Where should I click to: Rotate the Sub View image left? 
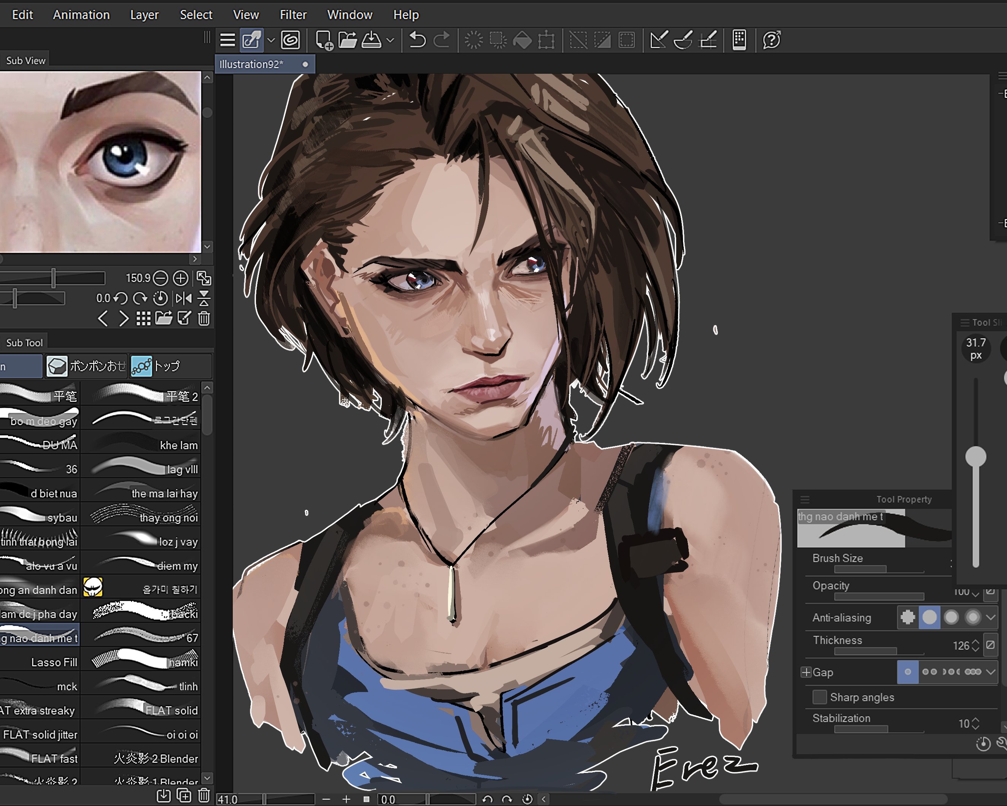[x=121, y=299]
